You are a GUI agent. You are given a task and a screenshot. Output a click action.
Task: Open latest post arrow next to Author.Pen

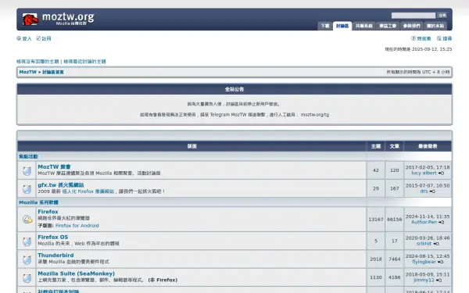pos(441,222)
